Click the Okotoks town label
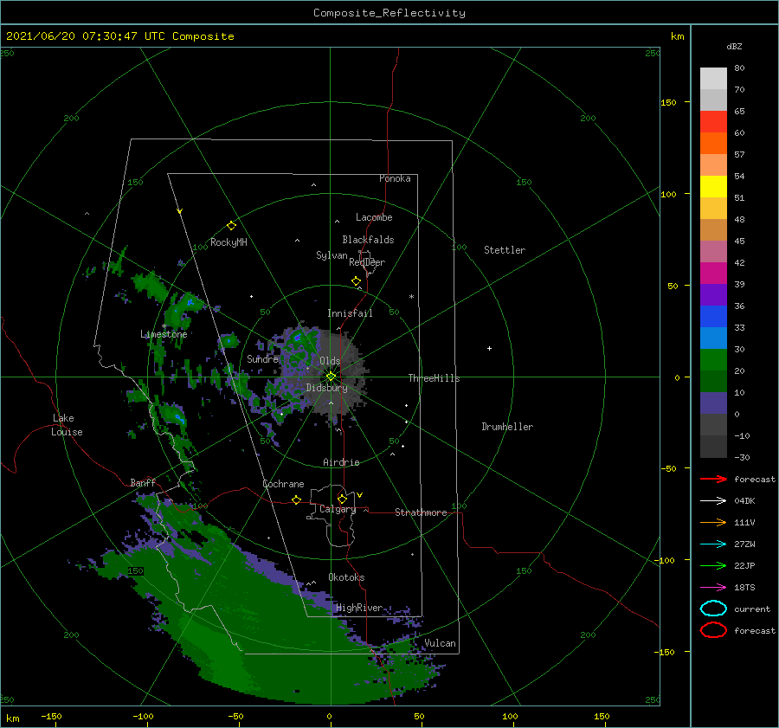The width and height of the screenshot is (779, 728). point(346,577)
